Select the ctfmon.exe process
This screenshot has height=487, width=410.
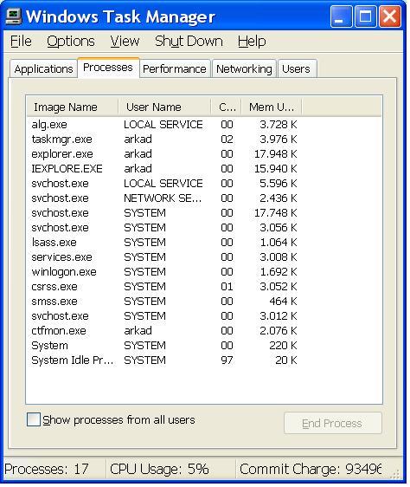point(163,331)
